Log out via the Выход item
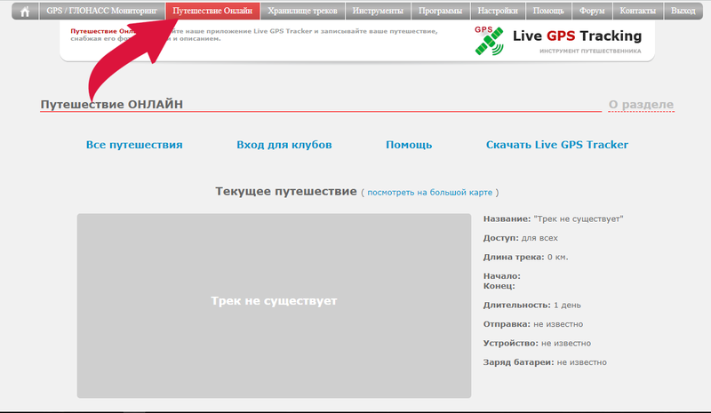The width and height of the screenshot is (711, 413). pyautogui.click(x=683, y=12)
